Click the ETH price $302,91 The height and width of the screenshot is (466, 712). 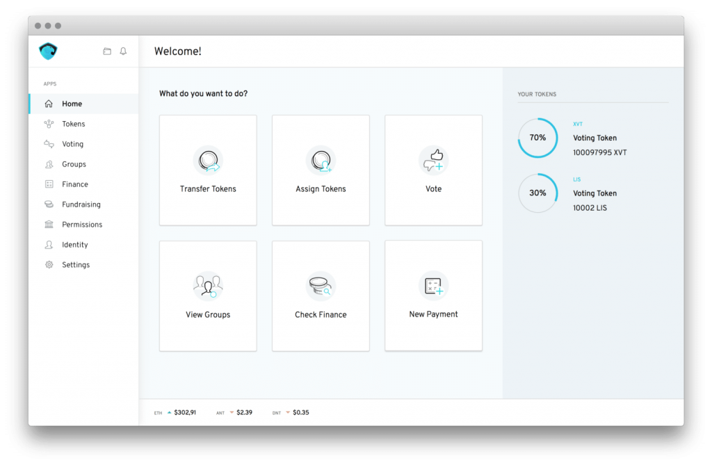185,413
